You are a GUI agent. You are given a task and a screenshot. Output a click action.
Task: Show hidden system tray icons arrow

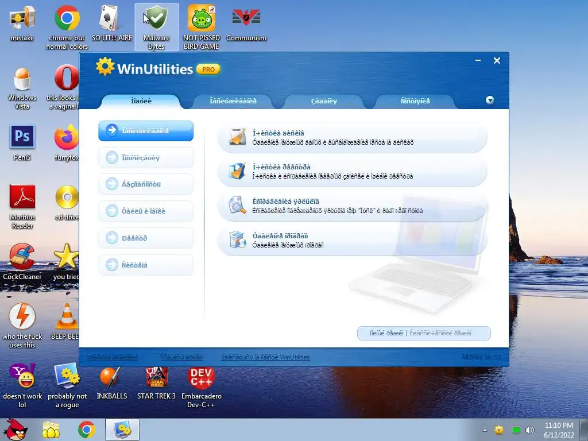pos(485,430)
